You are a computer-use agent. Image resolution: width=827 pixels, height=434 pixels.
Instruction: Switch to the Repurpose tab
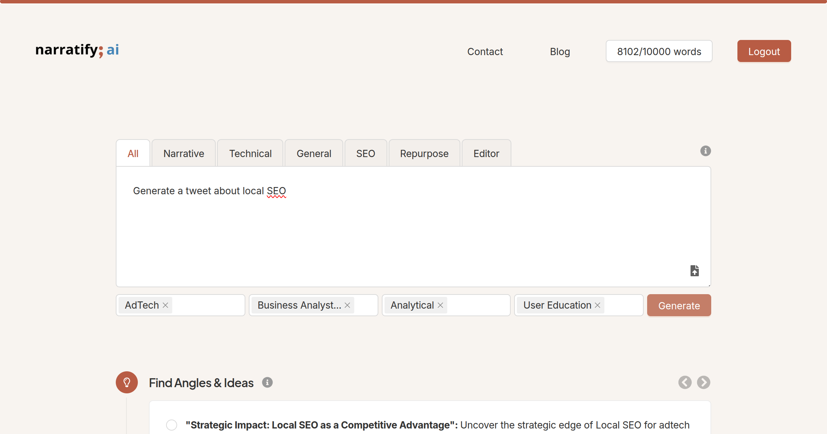(x=424, y=154)
